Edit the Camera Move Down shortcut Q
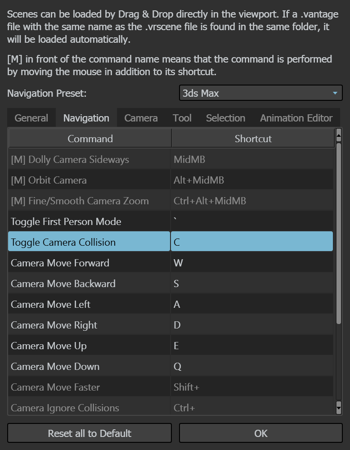 pyautogui.click(x=252, y=366)
